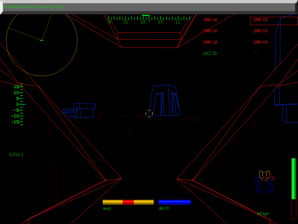
Task: Click the destroyed-by message in top bar
Action: point(34,7)
